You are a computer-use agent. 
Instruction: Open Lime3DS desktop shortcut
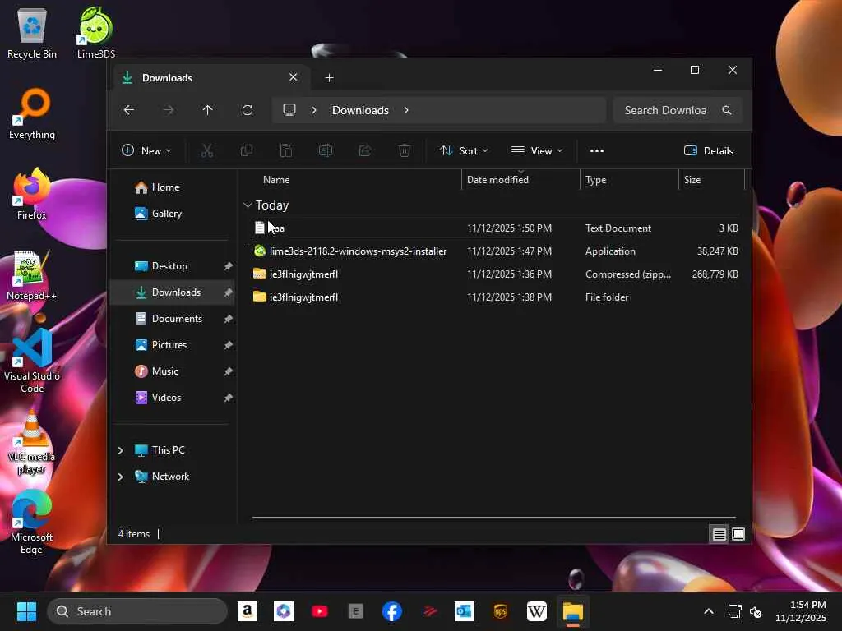(96, 32)
